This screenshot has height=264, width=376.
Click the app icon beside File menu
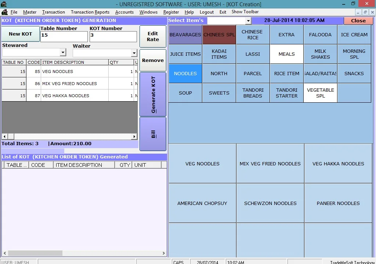pos(4,12)
